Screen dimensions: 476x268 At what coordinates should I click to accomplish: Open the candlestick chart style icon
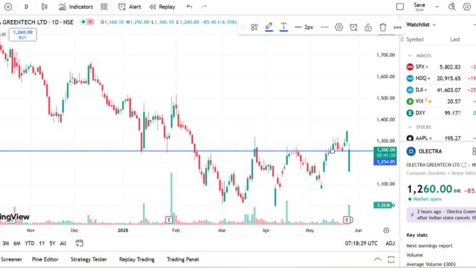point(45,7)
